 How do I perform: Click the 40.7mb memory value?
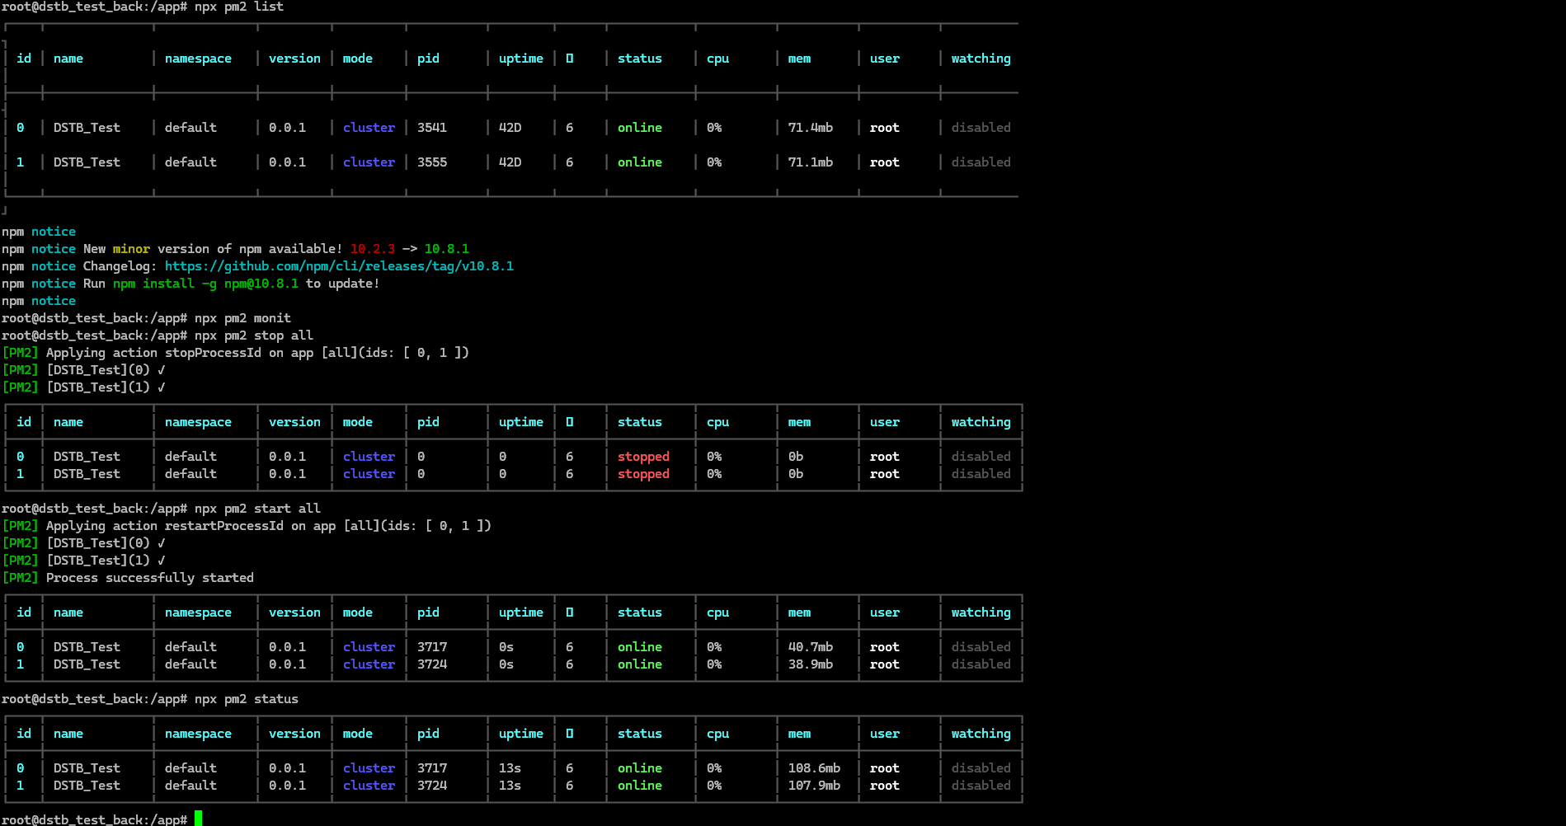pos(810,647)
